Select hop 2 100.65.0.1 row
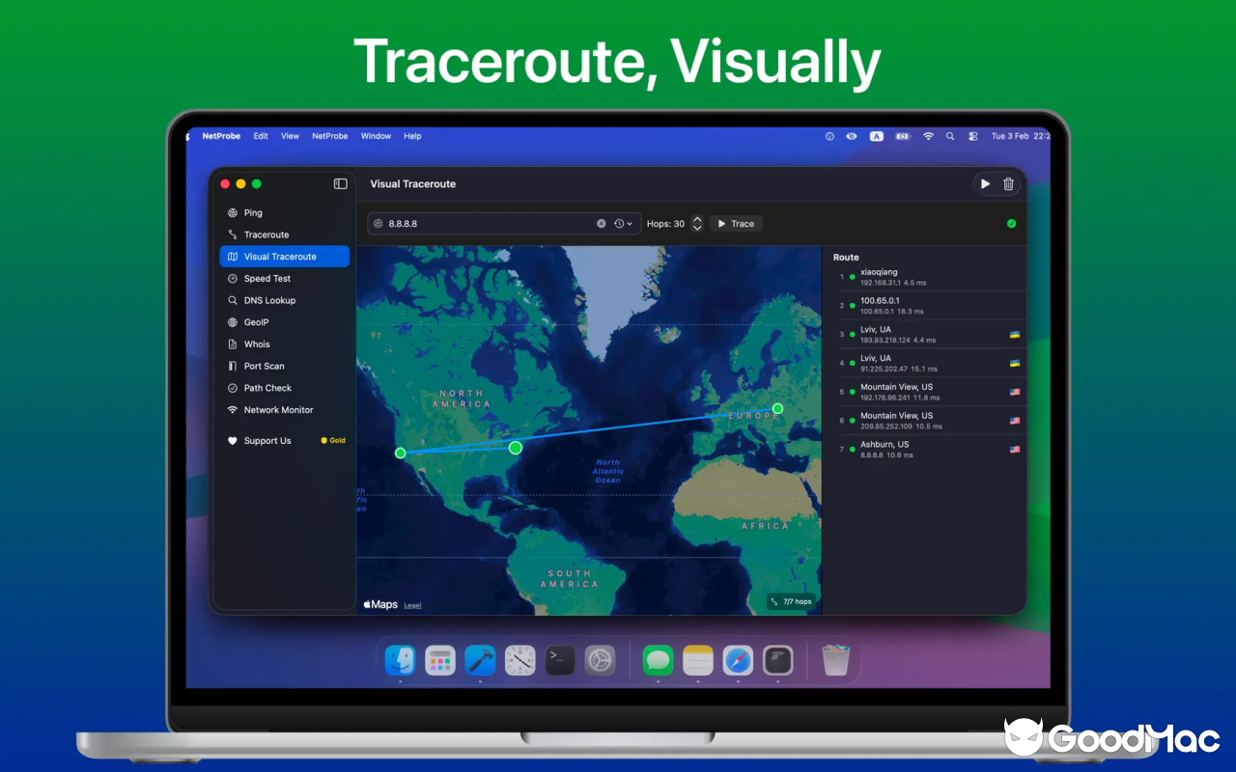 pyautogui.click(x=925, y=306)
